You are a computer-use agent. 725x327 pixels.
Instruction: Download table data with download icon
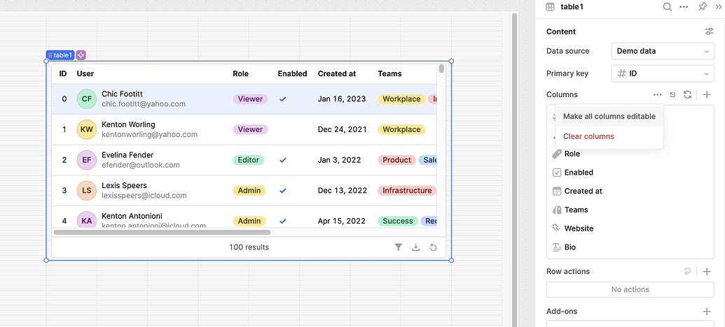[415, 247]
